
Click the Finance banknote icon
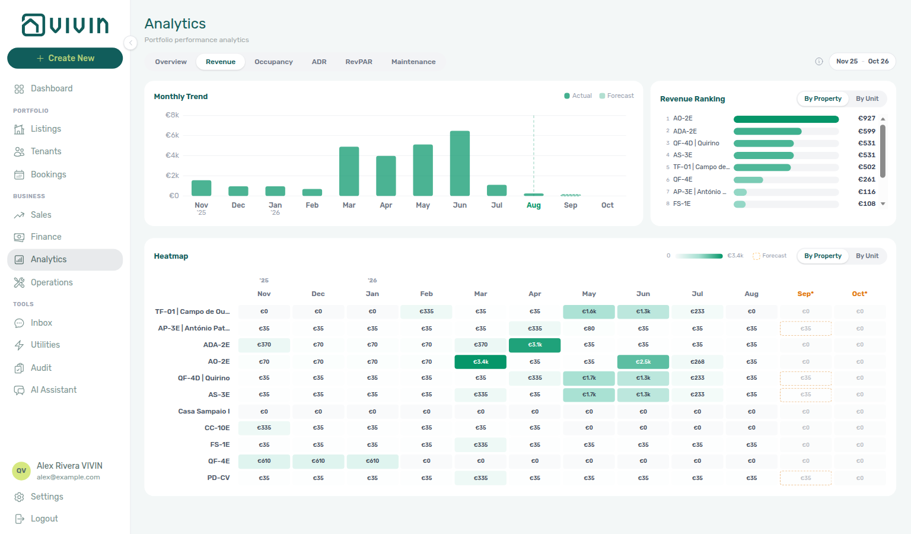coord(19,237)
